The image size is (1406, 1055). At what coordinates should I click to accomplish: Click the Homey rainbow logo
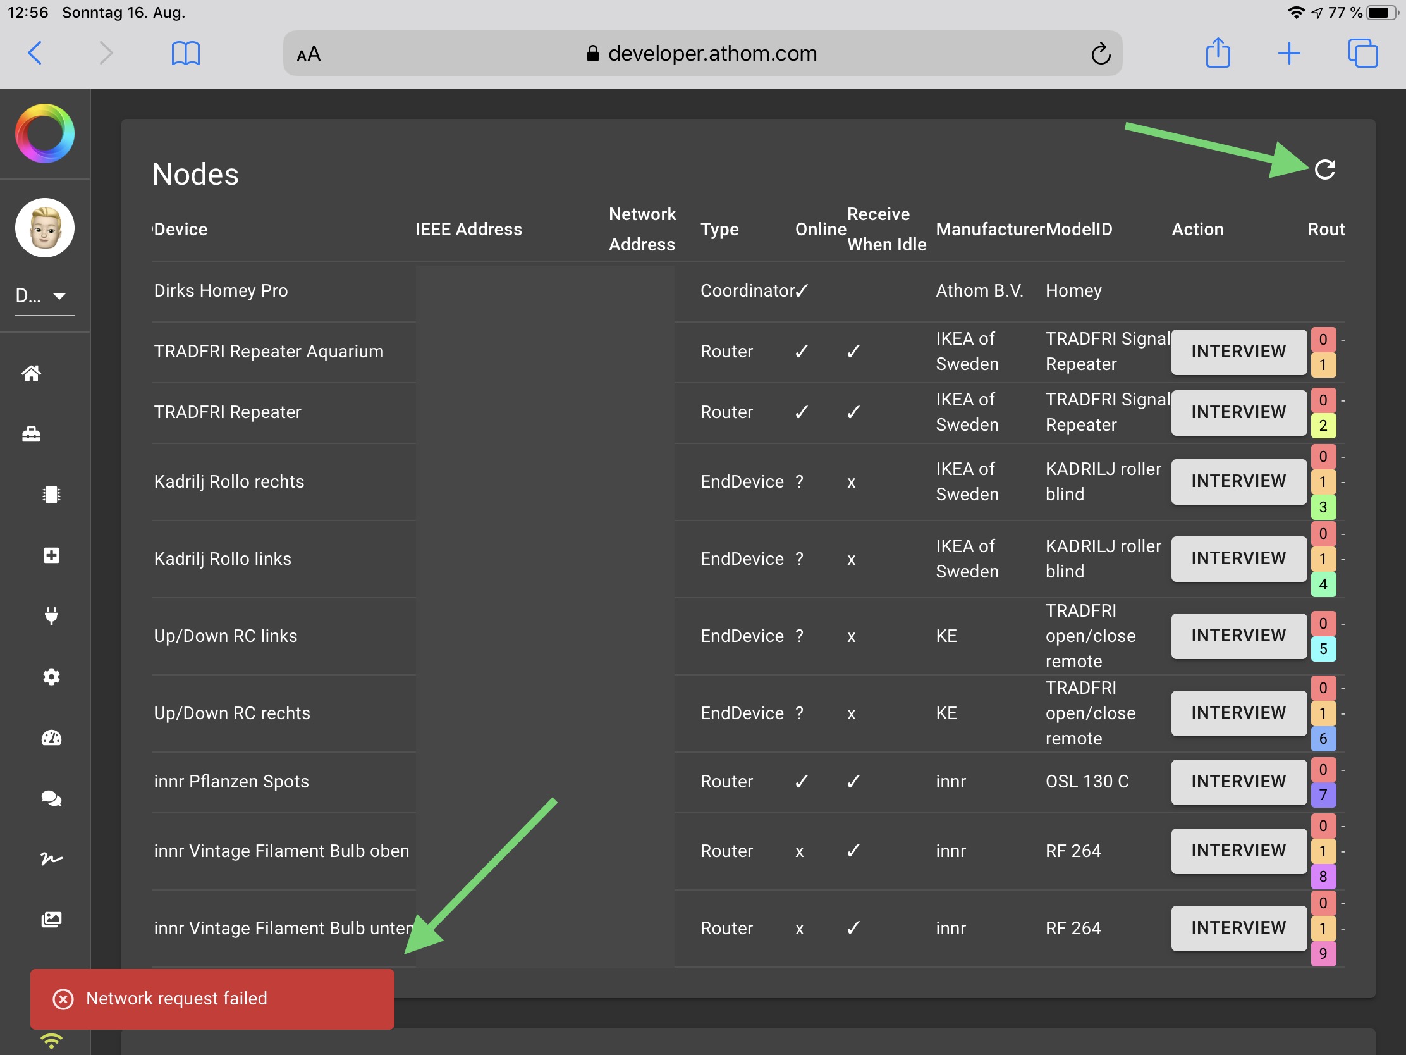[44, 133]
